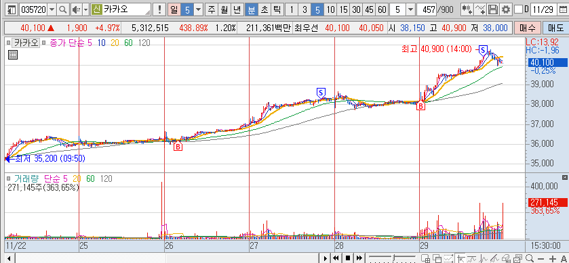Close the volume panel with its X

coord(565,177)
